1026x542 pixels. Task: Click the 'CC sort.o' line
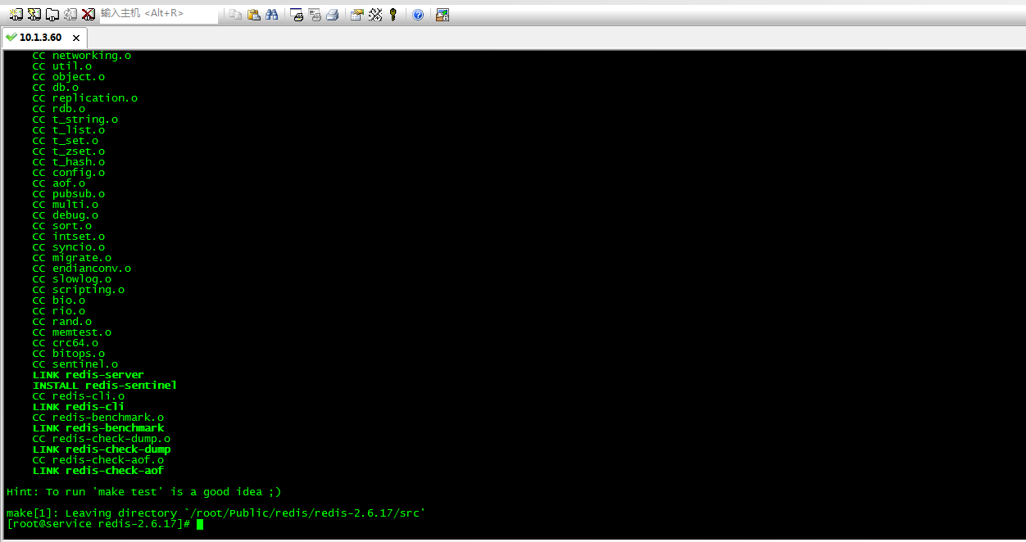tap(62, 226)
